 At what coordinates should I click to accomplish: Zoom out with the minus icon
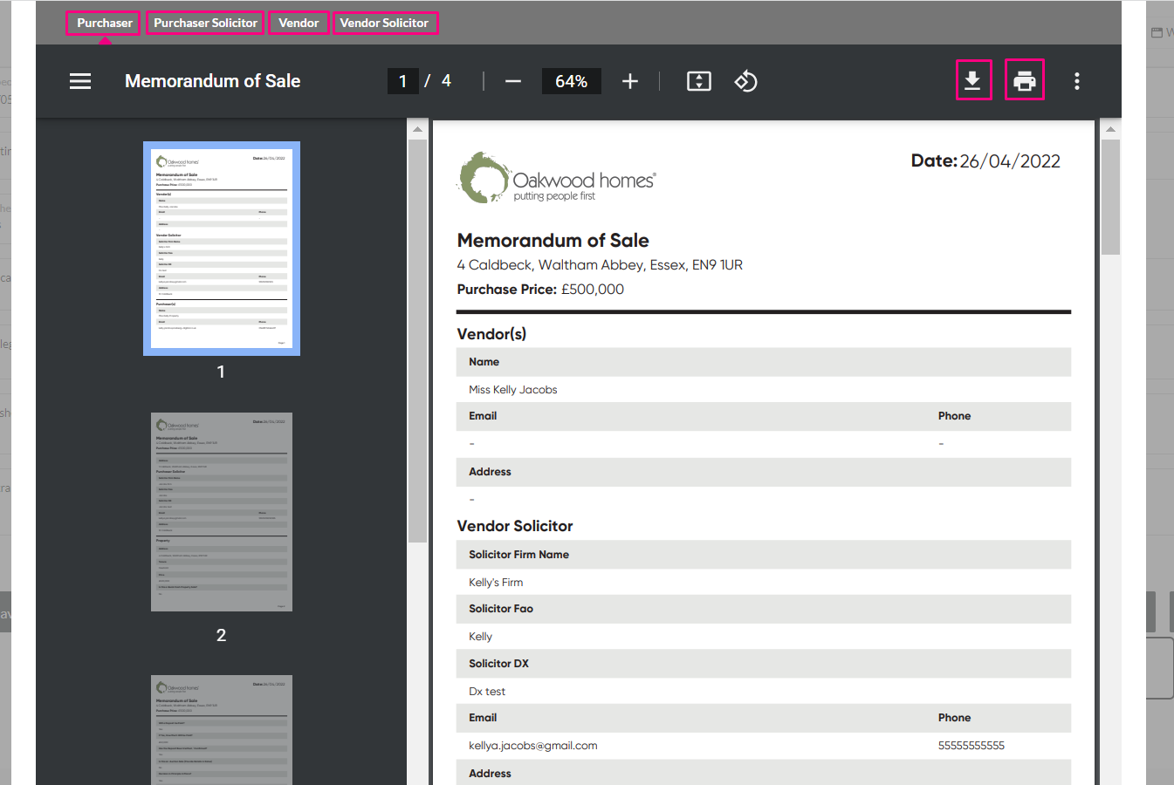pos(513,81)
